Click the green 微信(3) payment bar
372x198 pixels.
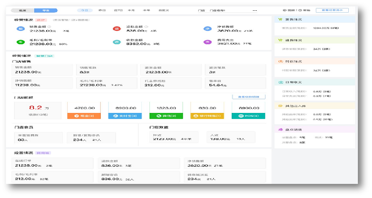[x=166, y=116]
